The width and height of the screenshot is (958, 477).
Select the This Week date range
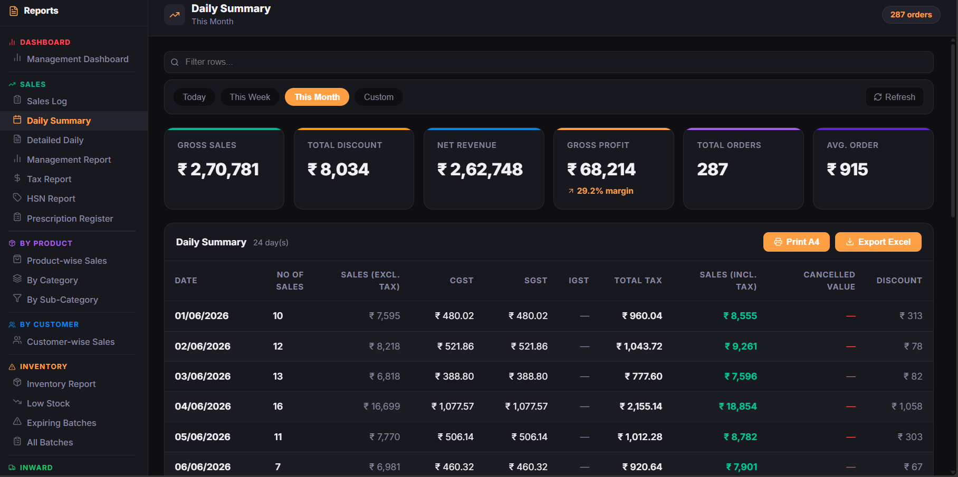pyautogui.click(x=250, y=97)
